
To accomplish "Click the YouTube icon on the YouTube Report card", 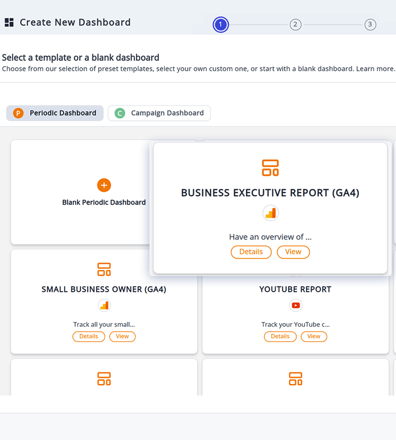I will [295, 305].
